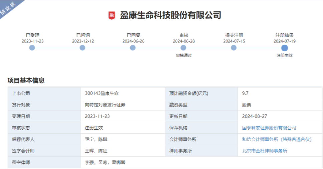
Task: Select the 9.7 financing amount value
Action: (245, 93)
